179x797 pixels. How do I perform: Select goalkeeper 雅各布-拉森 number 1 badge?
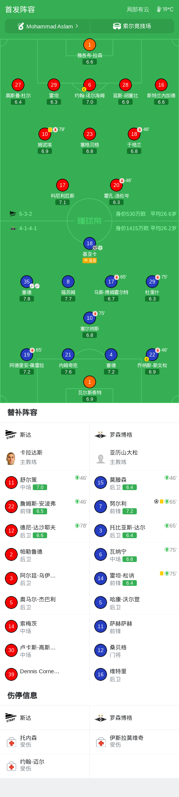[89, 45]
